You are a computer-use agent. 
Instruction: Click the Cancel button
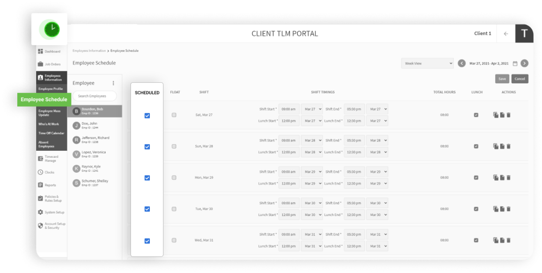coord(520,79)
